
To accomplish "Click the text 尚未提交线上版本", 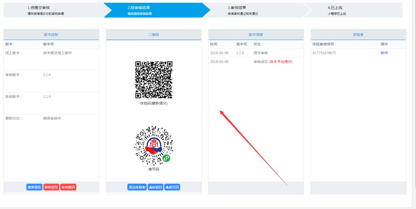I will click(57, 53).
